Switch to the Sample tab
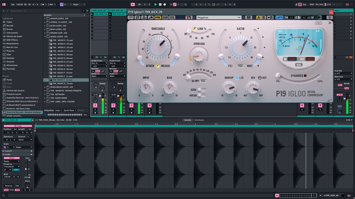The image size is (355, 199). (188, 120)
